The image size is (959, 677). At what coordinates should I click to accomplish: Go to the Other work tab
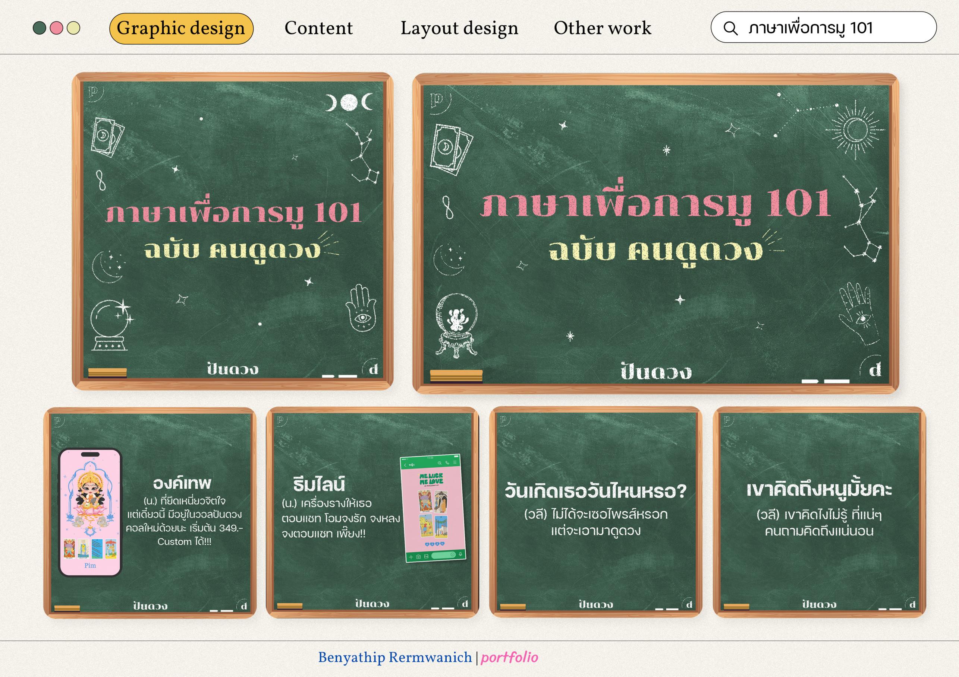(x=602, y=28)
